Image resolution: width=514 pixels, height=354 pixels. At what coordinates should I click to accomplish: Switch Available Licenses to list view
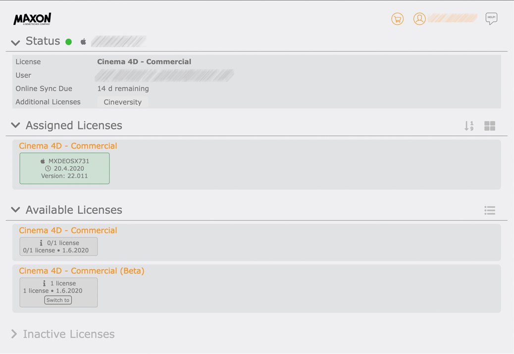[490, 211]
